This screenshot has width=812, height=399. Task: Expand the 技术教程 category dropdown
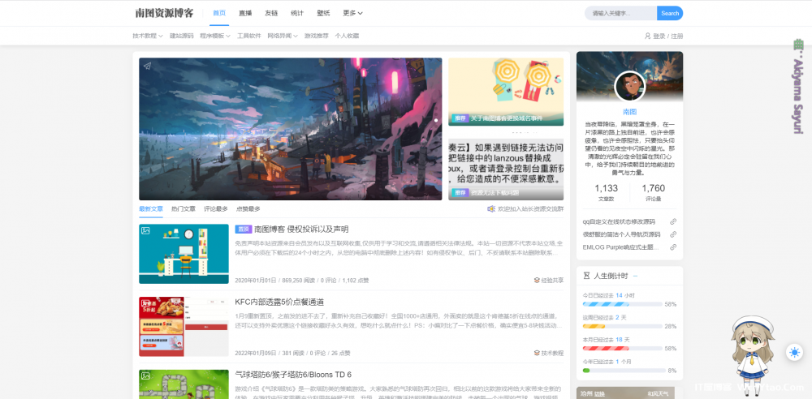tap(148, 36)
